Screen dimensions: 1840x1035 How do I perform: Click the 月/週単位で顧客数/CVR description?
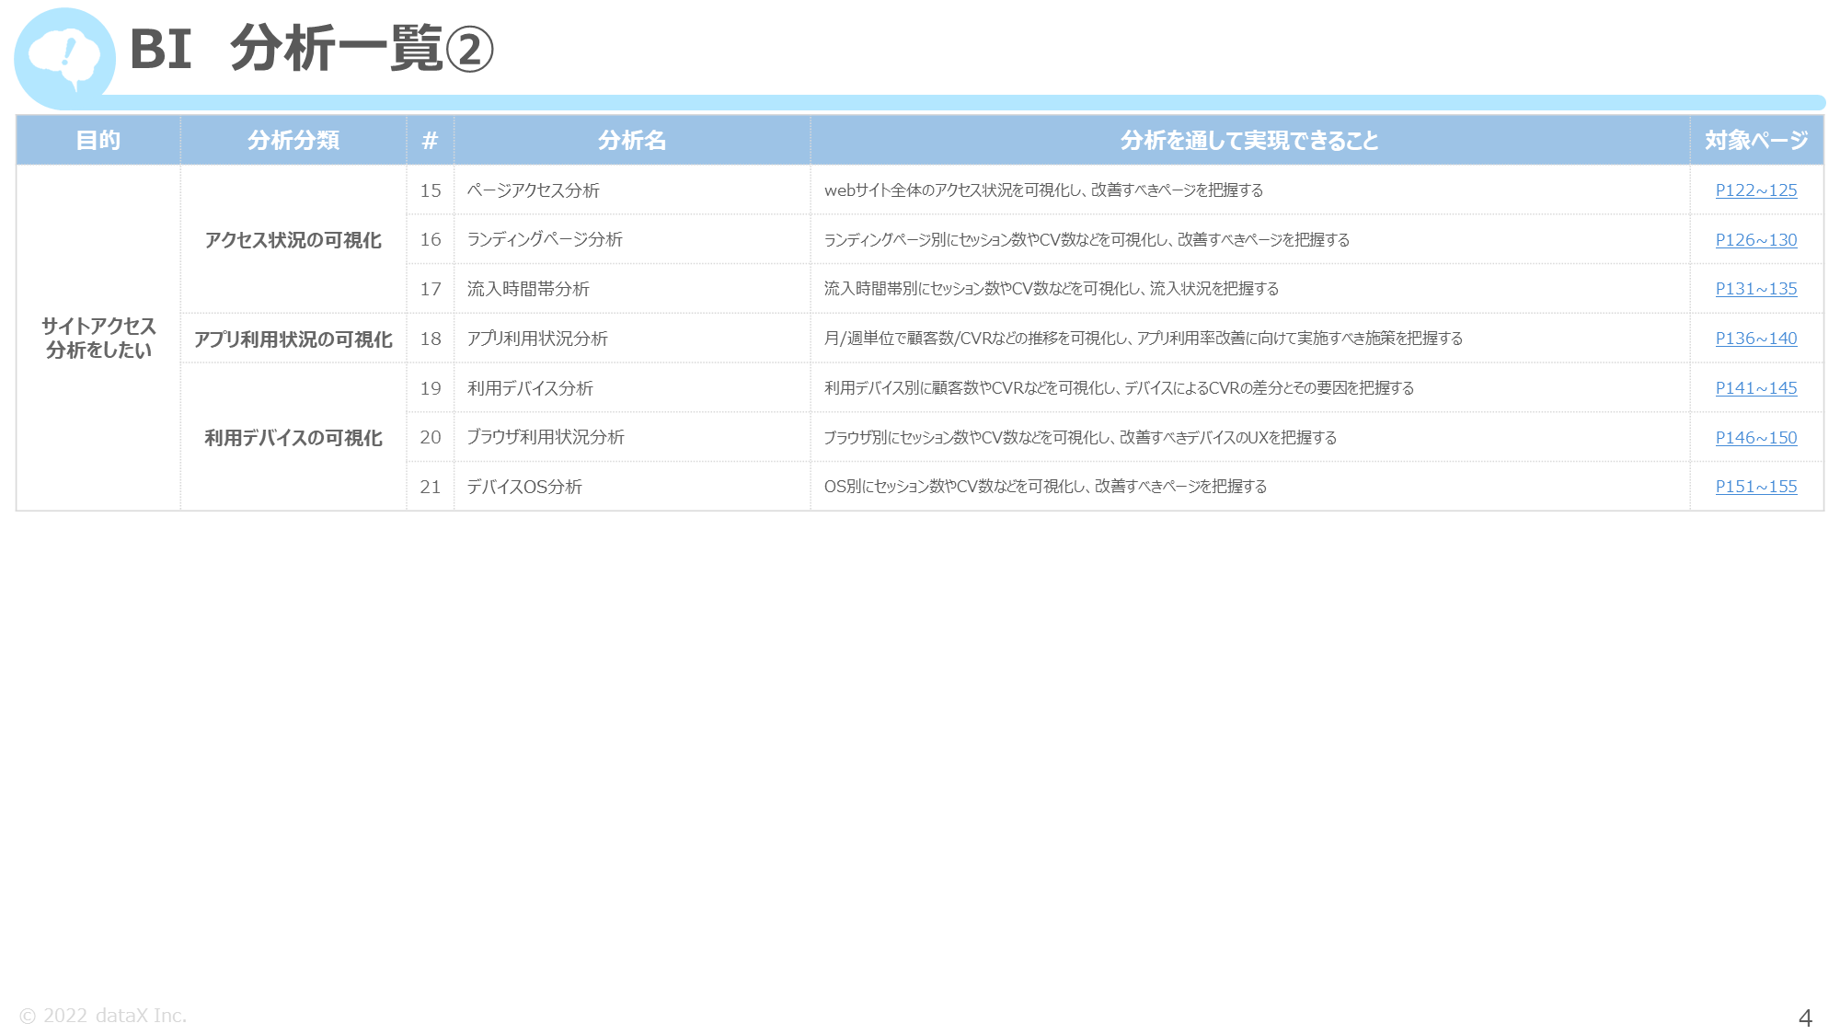point(1249,339)
